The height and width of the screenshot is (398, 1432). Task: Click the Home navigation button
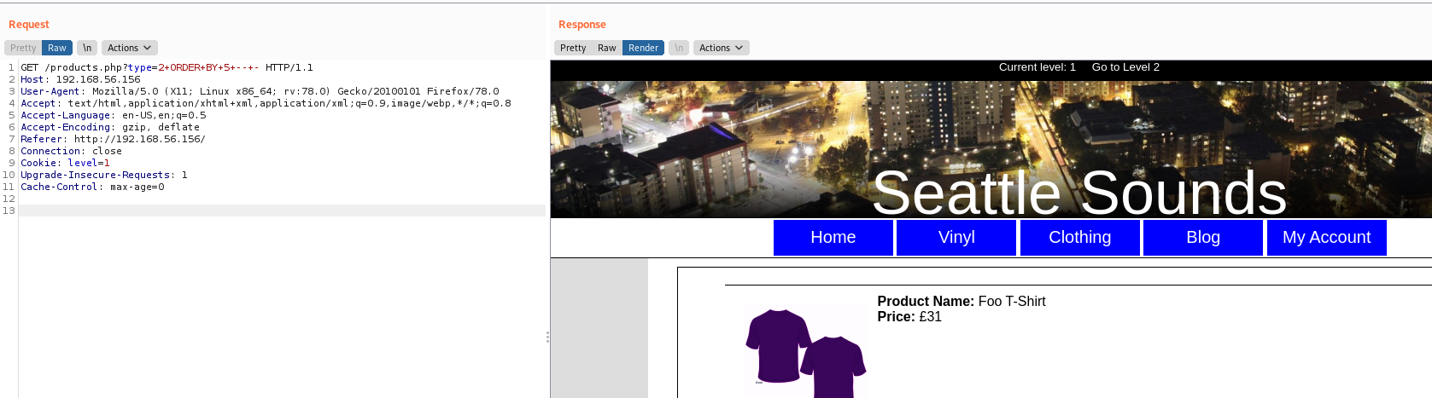(833, 237)
